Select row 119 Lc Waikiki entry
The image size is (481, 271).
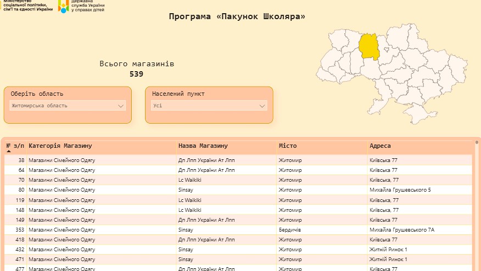click(x=189, y=200)
